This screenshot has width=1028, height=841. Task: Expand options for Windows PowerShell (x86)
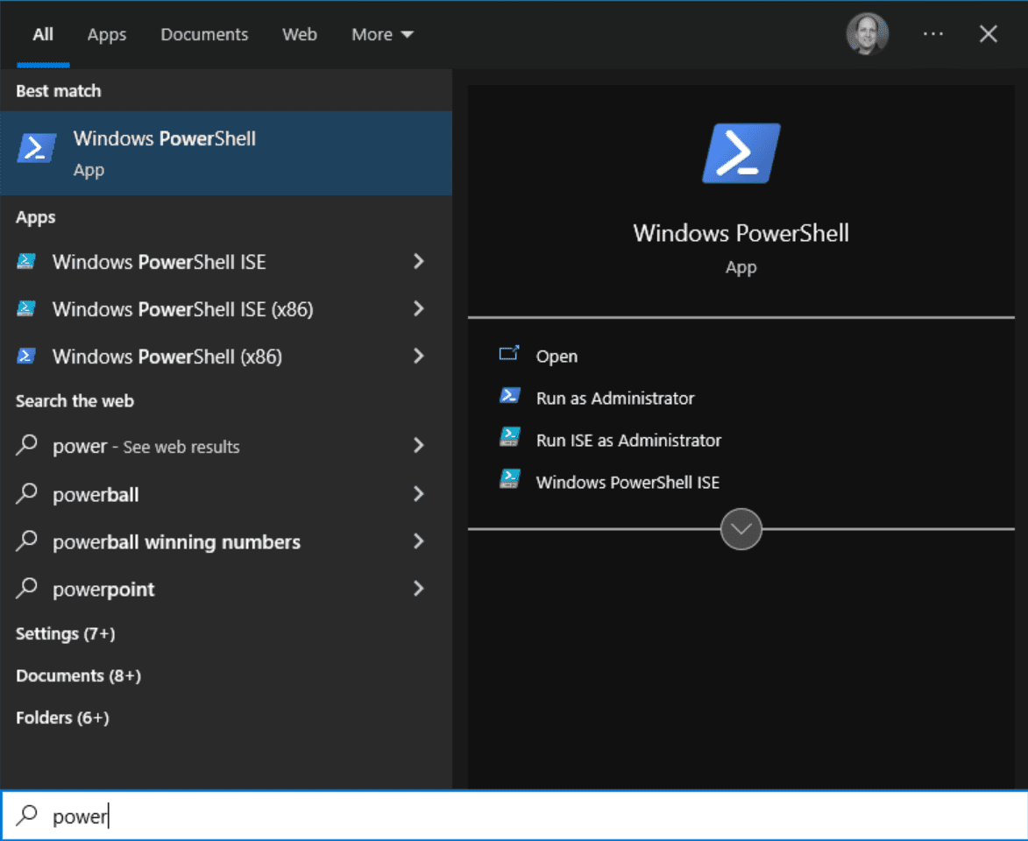point(418,356)
